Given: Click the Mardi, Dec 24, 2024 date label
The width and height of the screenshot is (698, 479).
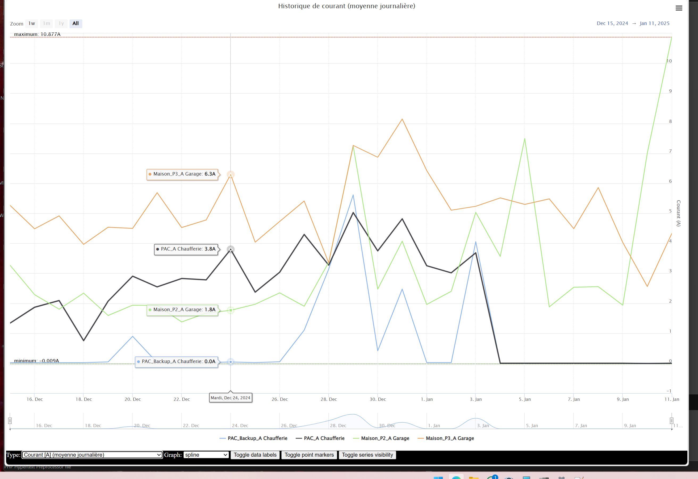Looking at the screenshot, I should 230,398.
